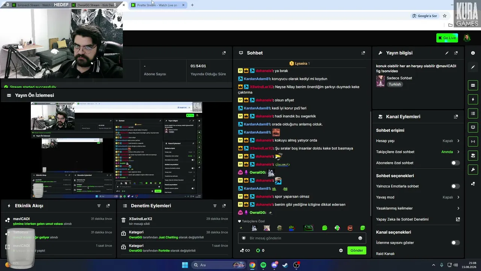Filter Denetim Eylemleri list
This screenshot has width=481, height=271.
[215, 206]
